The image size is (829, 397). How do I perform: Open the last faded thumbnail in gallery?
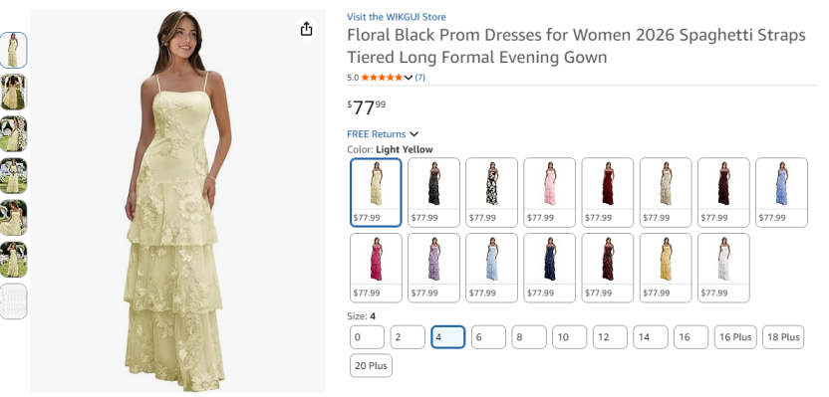13,301
